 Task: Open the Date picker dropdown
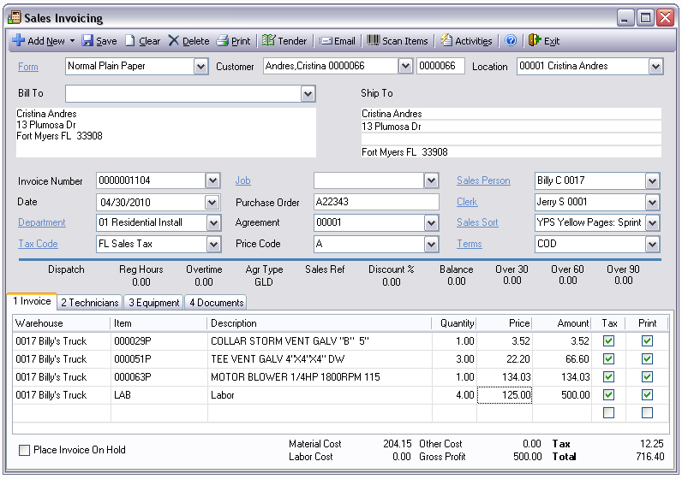pyautogui.click(x=212, y=203)
